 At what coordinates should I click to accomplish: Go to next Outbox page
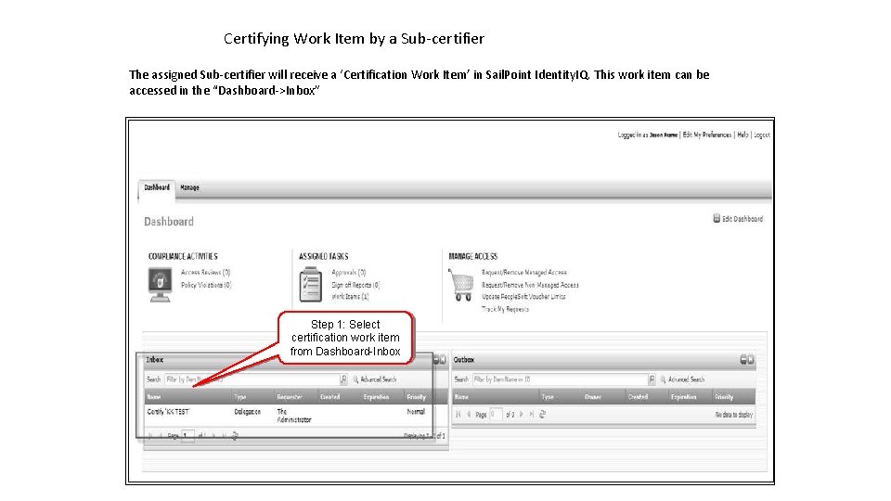521,415
